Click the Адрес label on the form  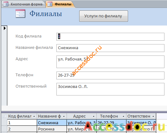(22, 59)
